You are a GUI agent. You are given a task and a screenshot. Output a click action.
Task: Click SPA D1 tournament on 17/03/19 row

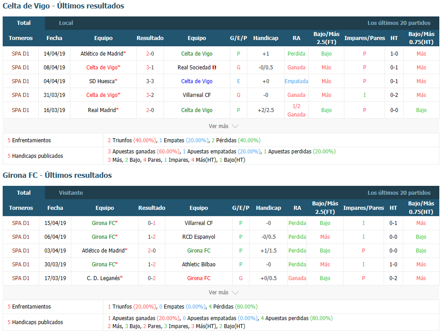[20, 278]
